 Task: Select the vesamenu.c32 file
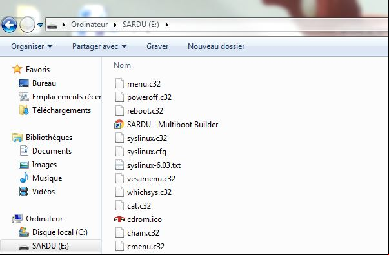151,179
